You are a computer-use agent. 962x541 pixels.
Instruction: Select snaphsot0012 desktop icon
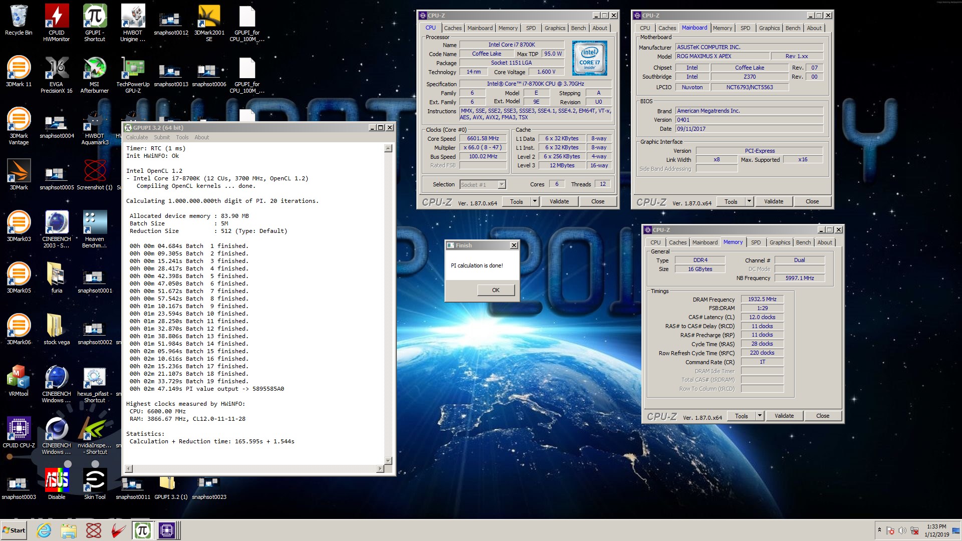[x=171, y=23]
